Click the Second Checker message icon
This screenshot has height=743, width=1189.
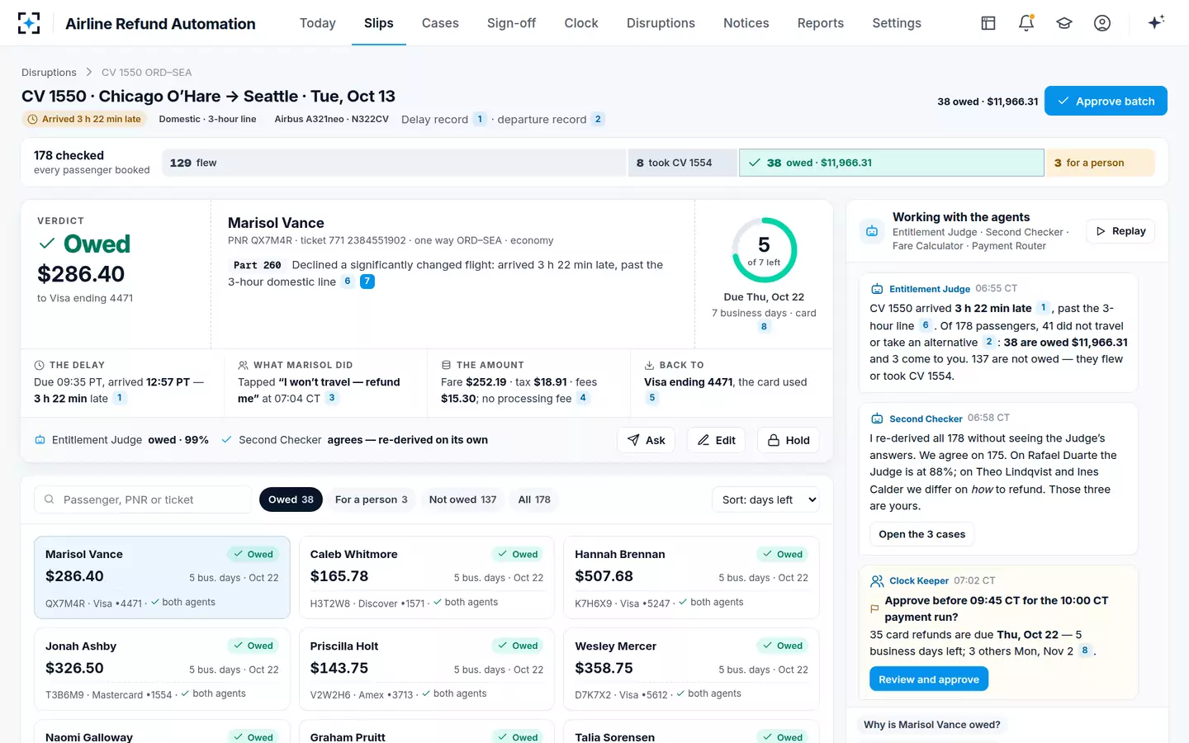pos(877,419)
